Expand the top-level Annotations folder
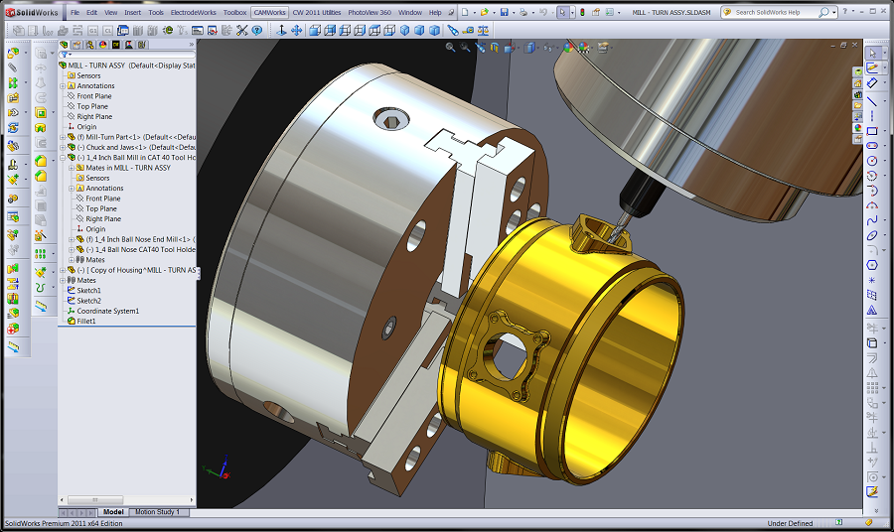Image resolution: width=894 pixels, height=532 pixels. click(62, 86)
